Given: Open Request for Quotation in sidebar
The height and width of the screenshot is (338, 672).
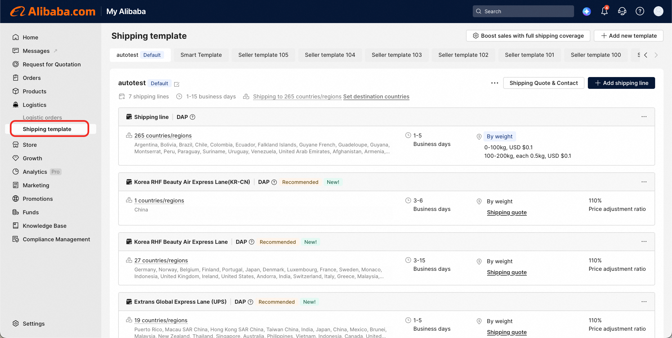Looking at the screenshot, I should [52, 64].
